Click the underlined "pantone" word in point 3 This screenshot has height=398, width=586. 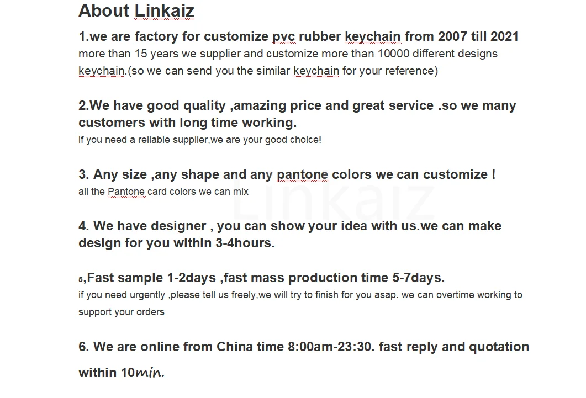click(x=302, y=175)
